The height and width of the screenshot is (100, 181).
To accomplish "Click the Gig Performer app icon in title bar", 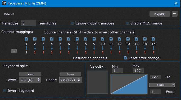I will pyautogui.click(x=4, y=3).
